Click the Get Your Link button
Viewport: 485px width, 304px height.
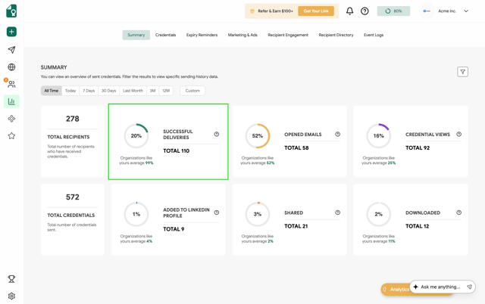316,11
